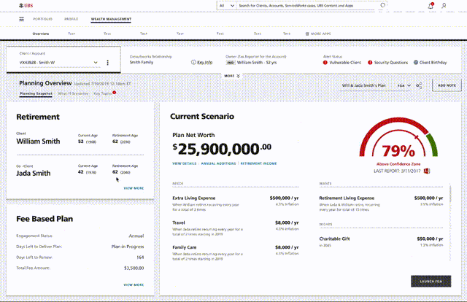Click the Last Report date text
The width and height of the screenshot is (467, 302).
pos(397,171)
